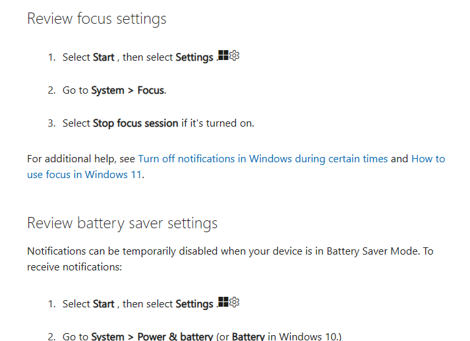The height and width of the screenshot is (341, 470).
Task: Click Windows Start icon under battery saver steps
Action: 223,301
